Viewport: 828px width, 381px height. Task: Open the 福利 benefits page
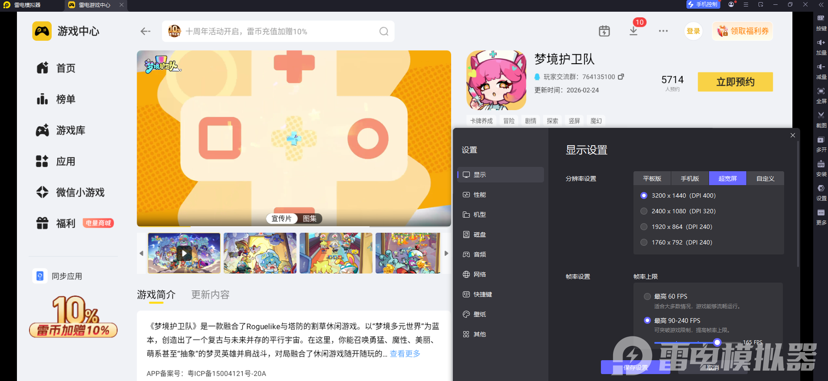(56, 223)
